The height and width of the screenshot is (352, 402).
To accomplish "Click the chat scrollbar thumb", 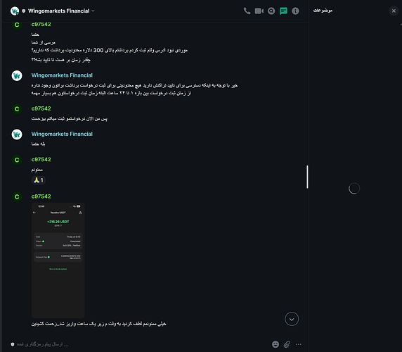I will click(307, 177).
